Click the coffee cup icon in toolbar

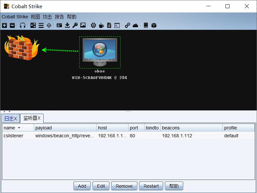(x=101, y=25)
